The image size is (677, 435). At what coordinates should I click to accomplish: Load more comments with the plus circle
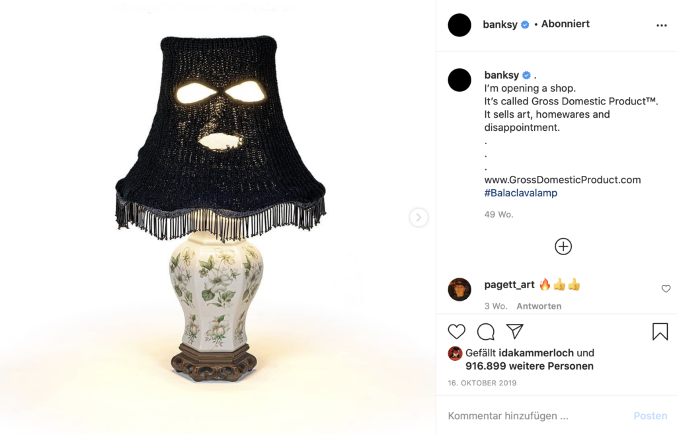click(563, 247)
